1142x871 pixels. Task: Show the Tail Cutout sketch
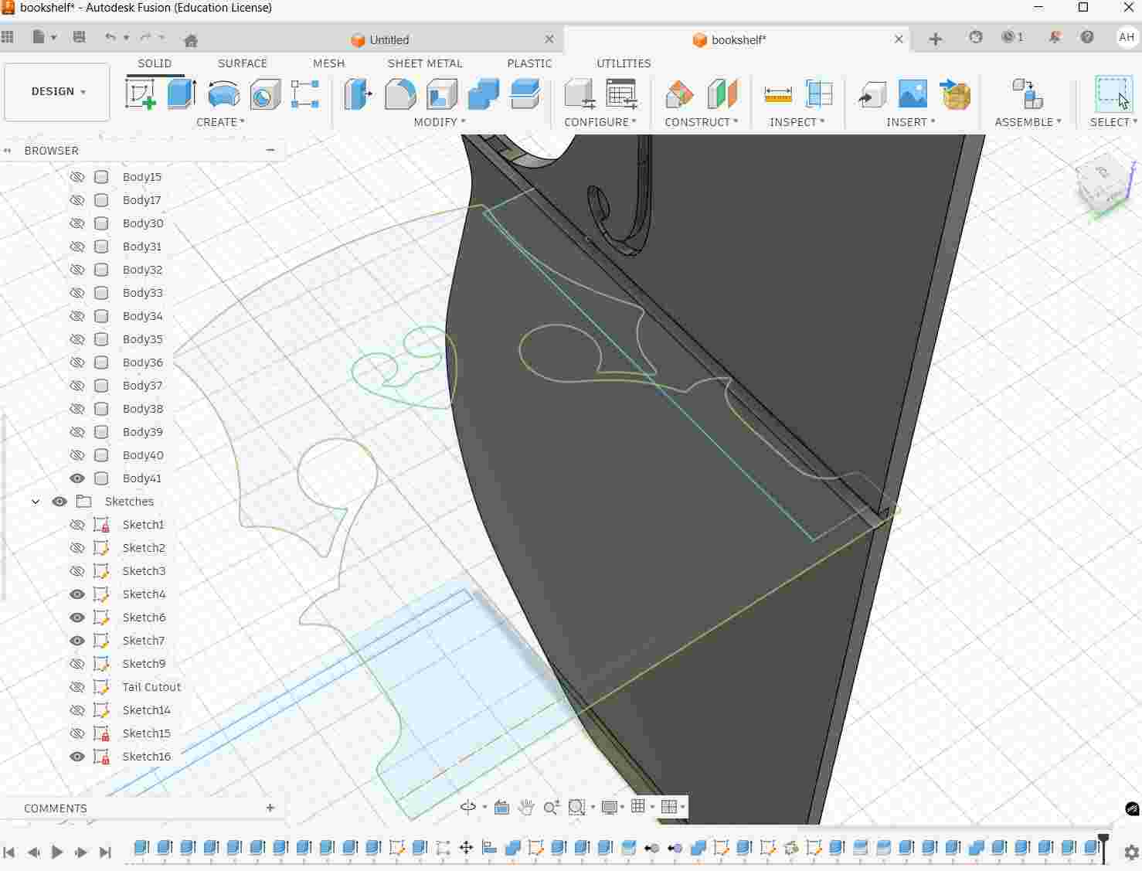[x=77, y=687]
